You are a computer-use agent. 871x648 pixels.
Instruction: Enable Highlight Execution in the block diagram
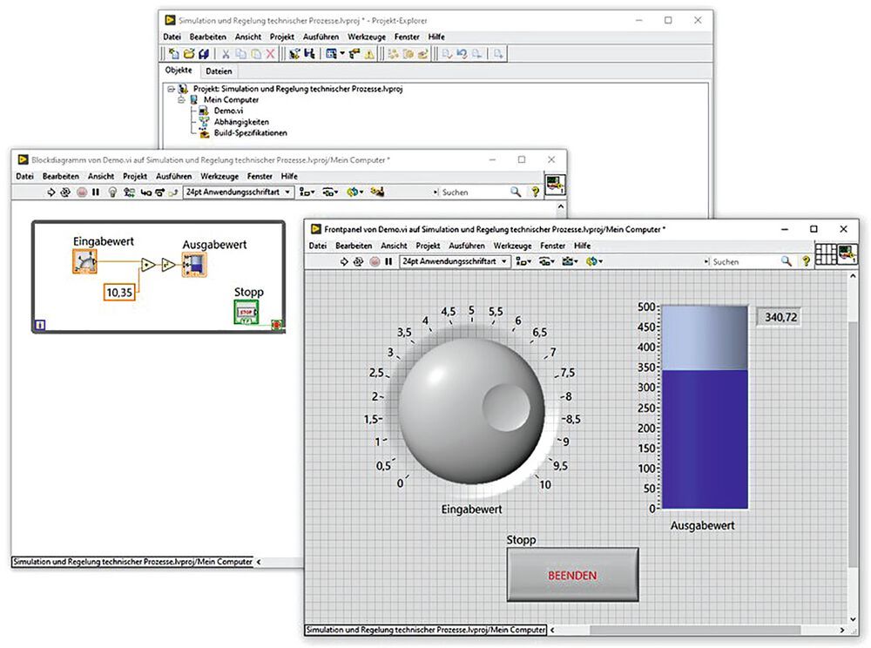tap(112, 192)
